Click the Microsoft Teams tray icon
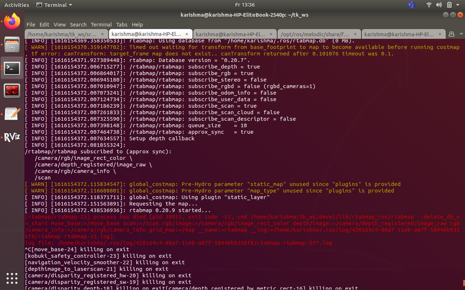 coord(411,5)
